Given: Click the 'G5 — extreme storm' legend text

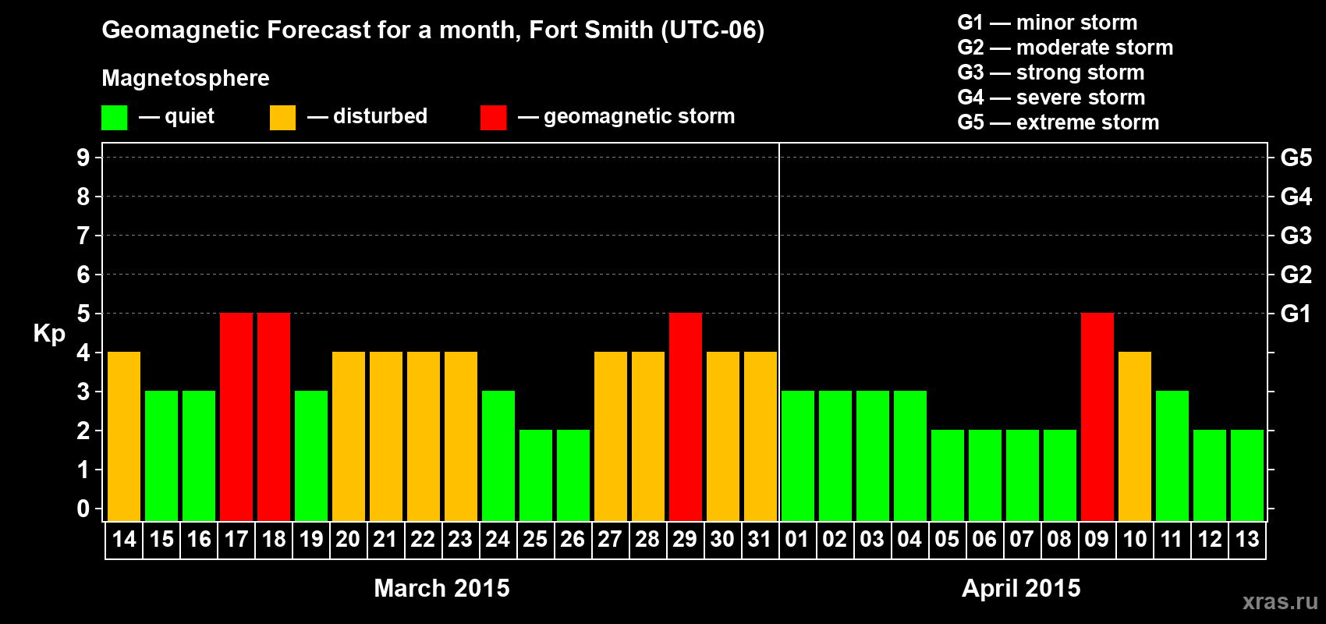Looking at the screenshot, I should point(1058,122).
